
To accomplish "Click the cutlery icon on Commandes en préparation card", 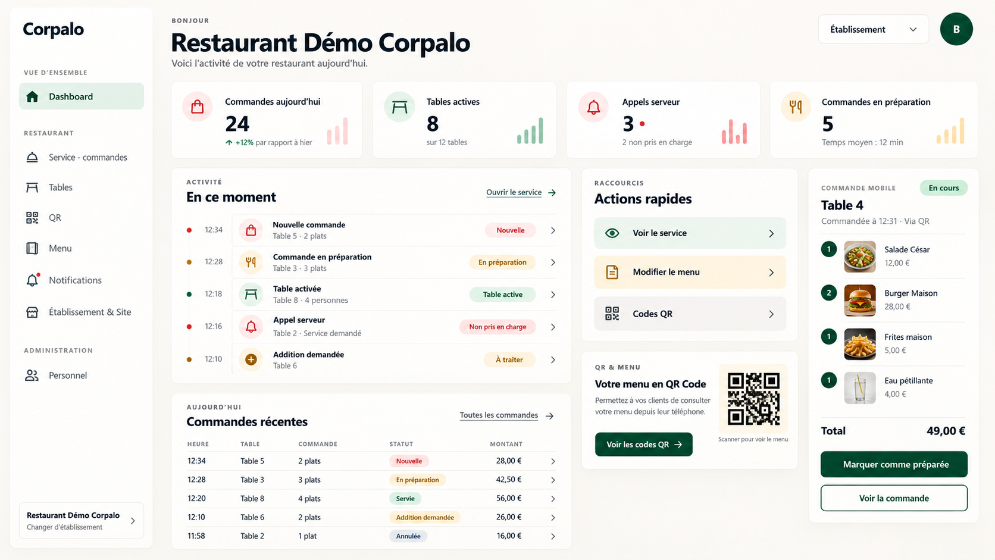I will 796,107.
